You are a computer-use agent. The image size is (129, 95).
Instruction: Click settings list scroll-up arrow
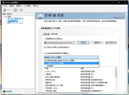[116, 68]
